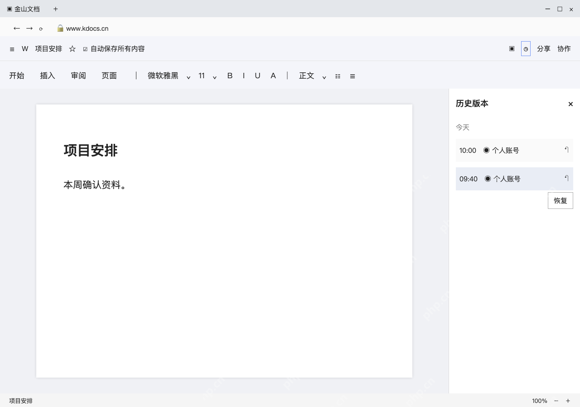Reload the page with the refresh icon

click(x=41, y=29)
